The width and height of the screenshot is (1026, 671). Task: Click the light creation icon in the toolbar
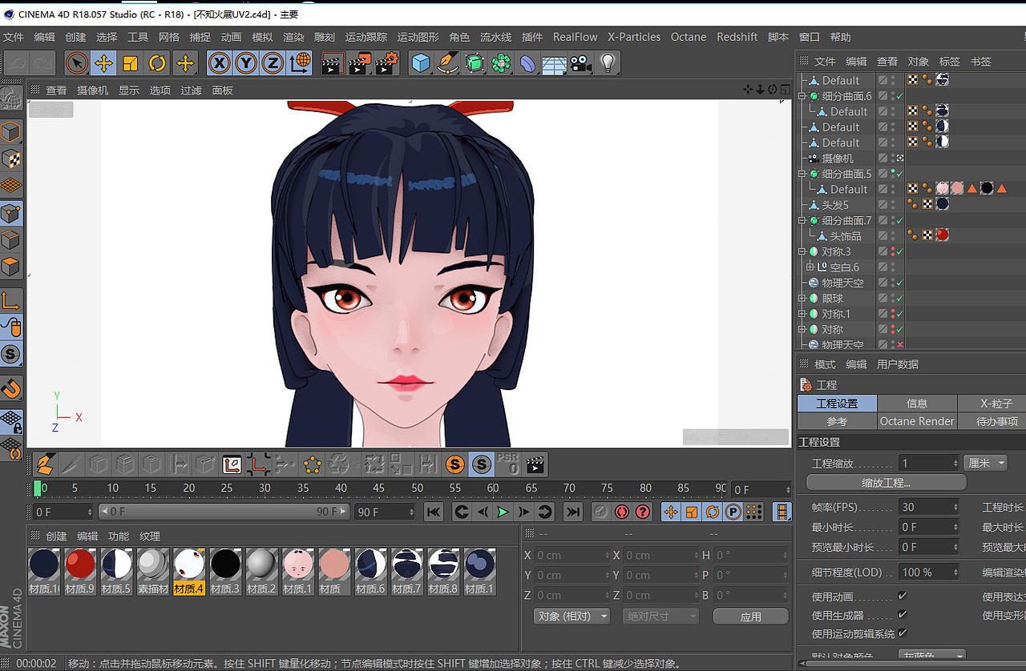[607, 62]
